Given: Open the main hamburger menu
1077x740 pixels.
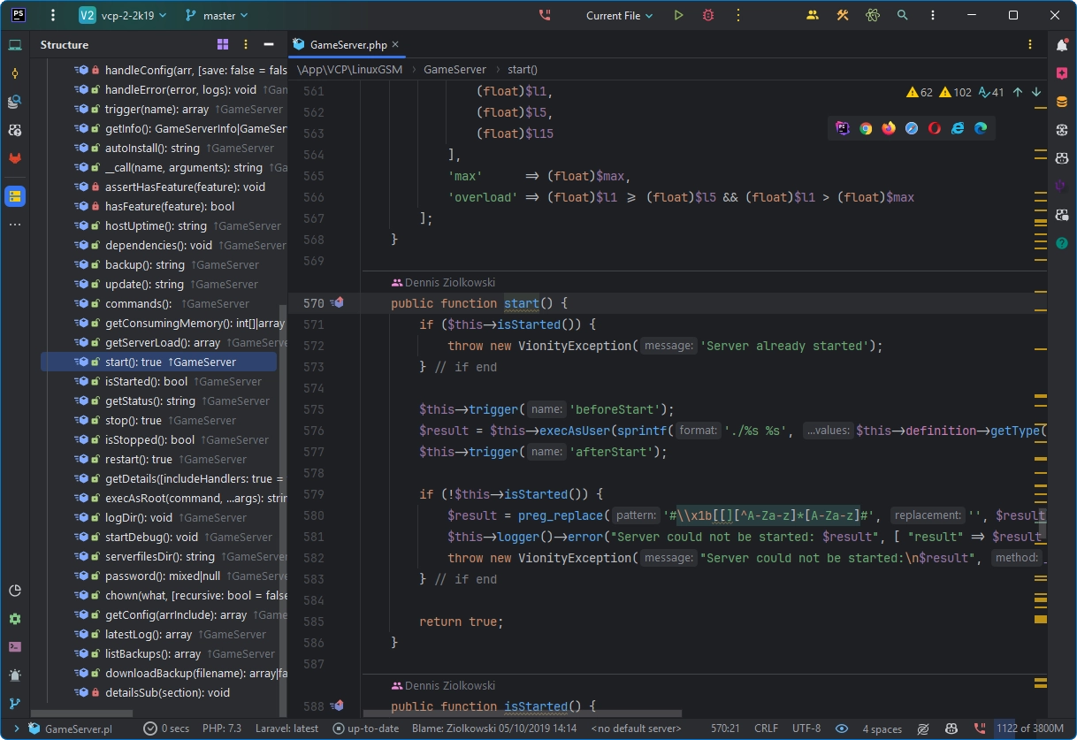Looking at the screenshot, I should (x=53, y=15).
